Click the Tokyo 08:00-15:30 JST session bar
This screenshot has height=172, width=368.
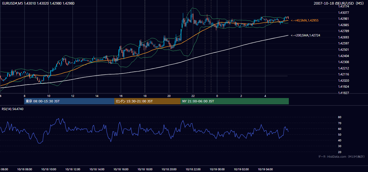[69, 101]
